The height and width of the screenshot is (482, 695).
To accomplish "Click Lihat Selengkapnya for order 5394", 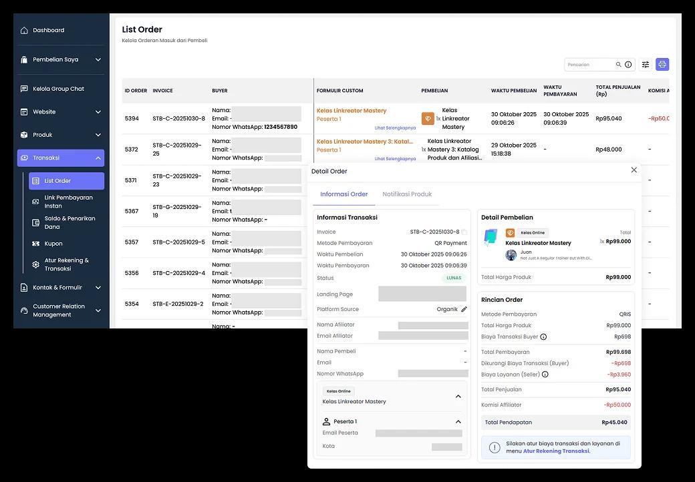I will point(395,128).
